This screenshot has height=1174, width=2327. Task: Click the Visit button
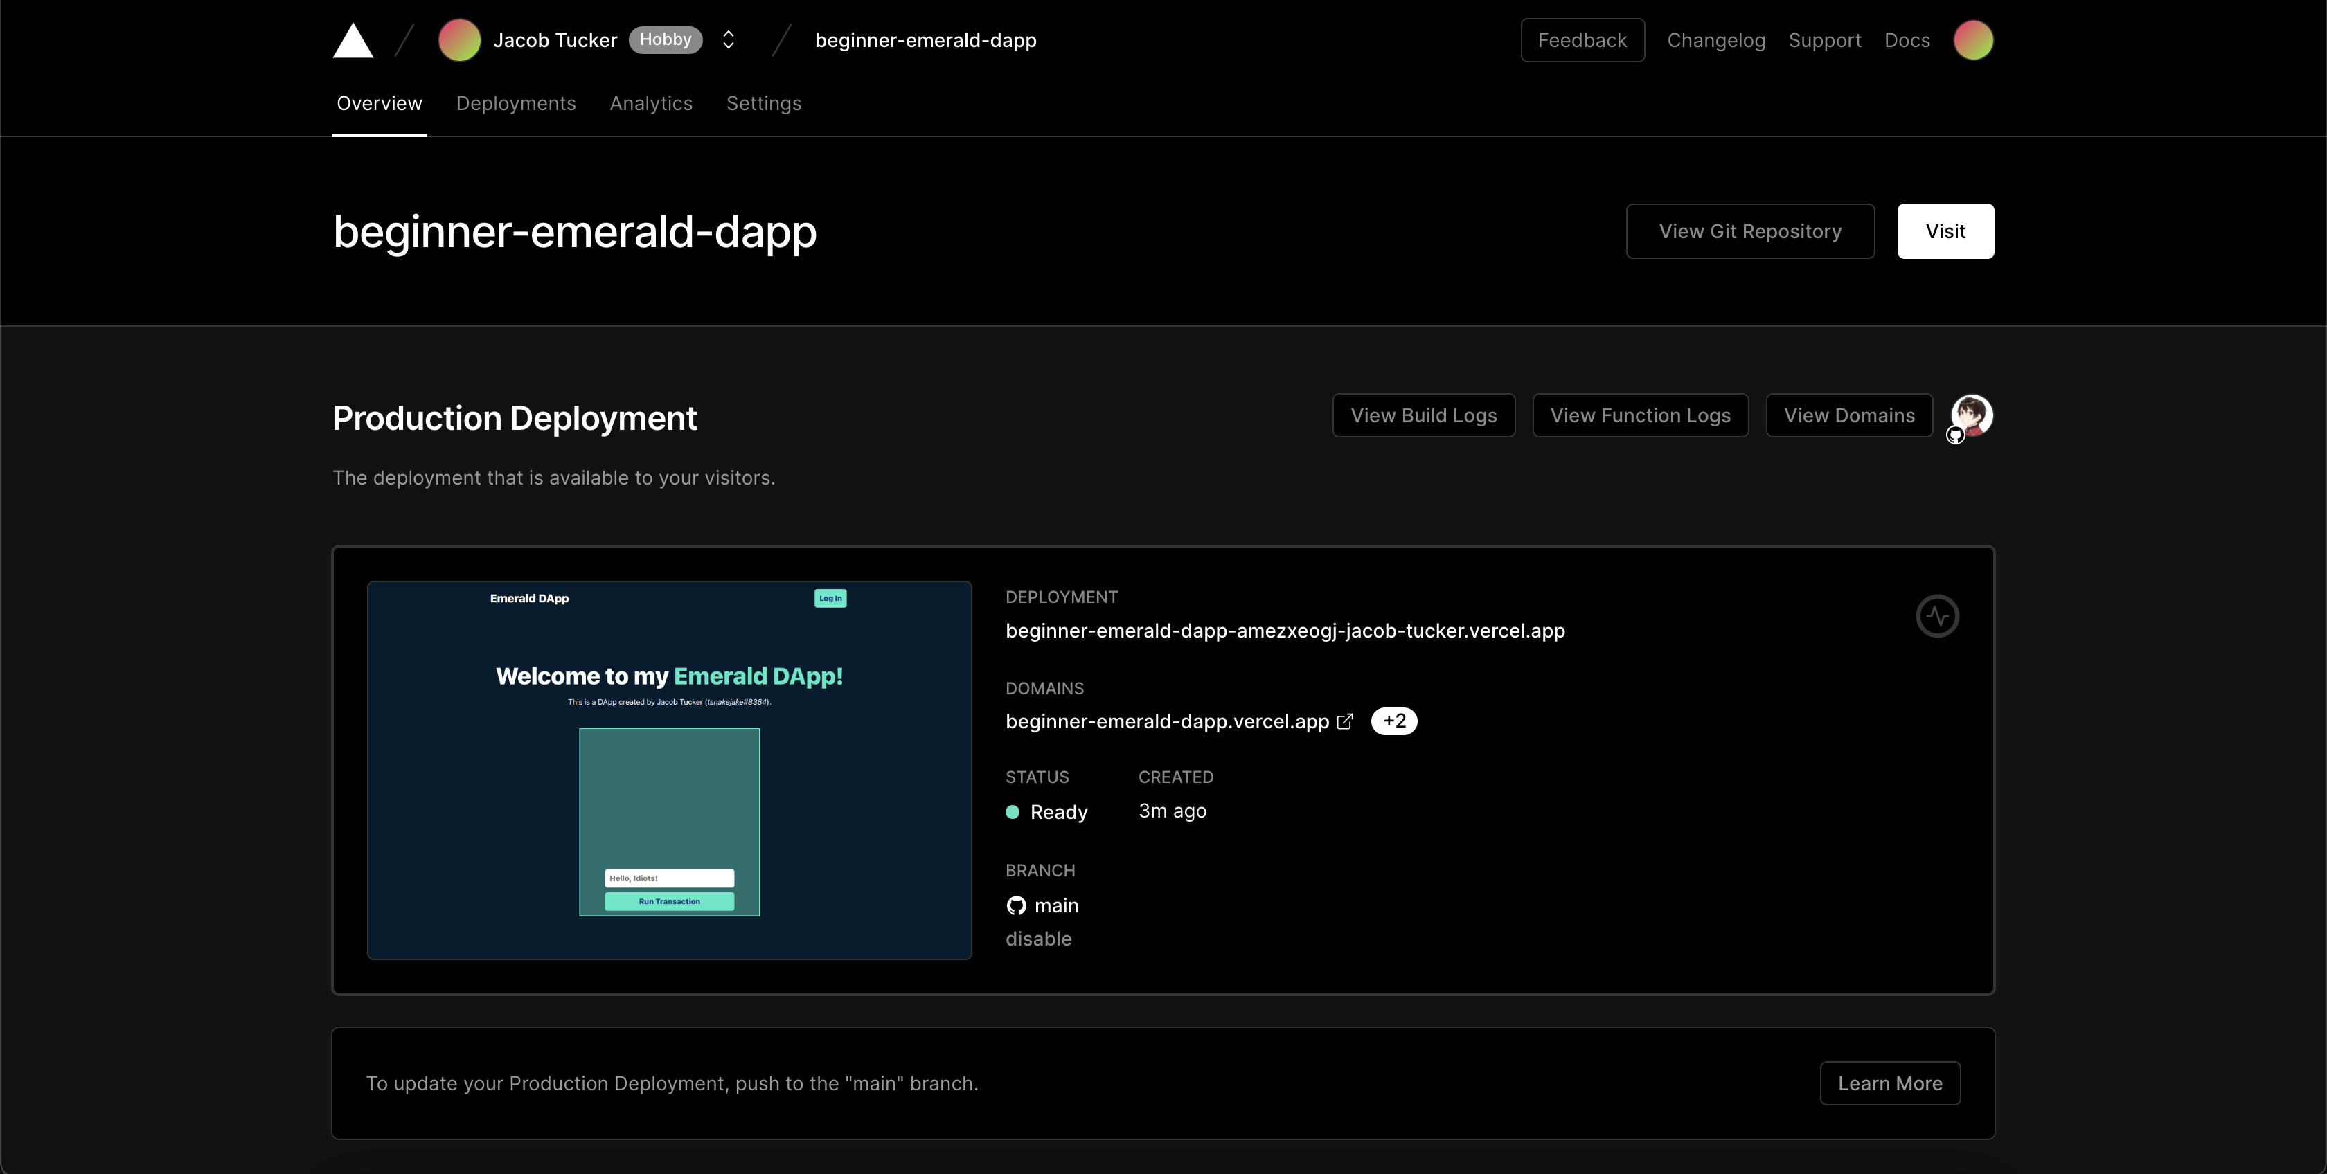(x=1945, y=231)
